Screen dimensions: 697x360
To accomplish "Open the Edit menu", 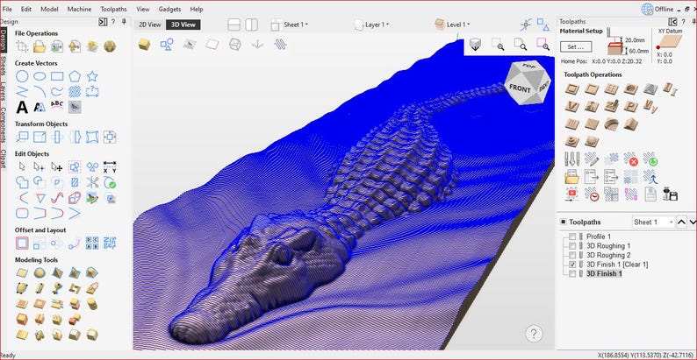I will click(26, 9).
